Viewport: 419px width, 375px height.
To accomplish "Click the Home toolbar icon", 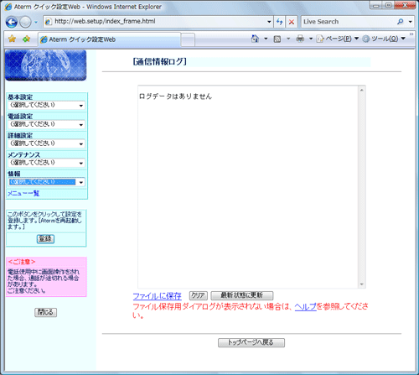I will click(255, 39).
